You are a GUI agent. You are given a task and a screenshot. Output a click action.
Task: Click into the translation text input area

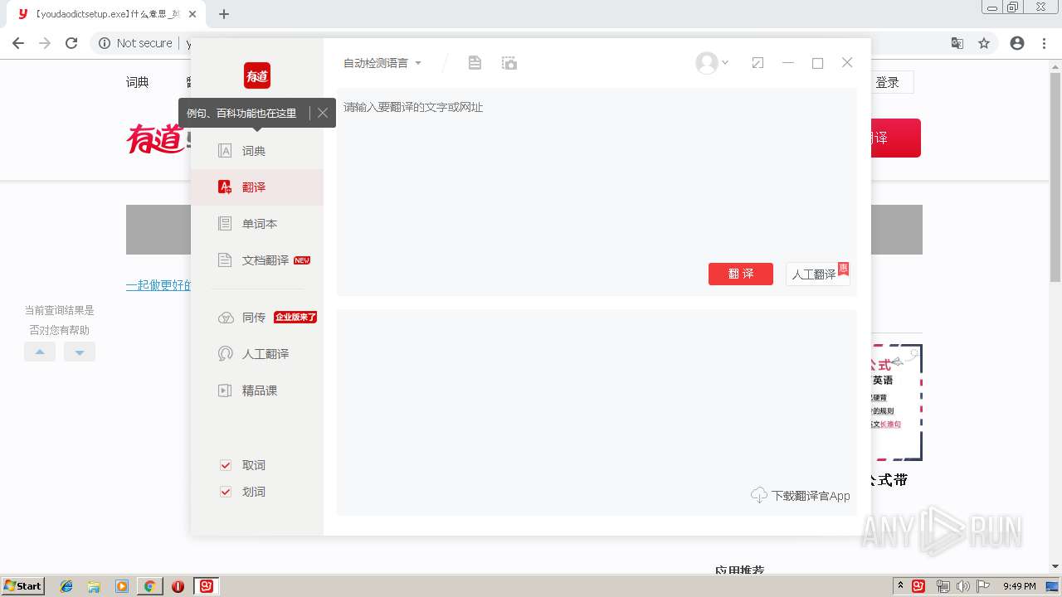[597, 174]
